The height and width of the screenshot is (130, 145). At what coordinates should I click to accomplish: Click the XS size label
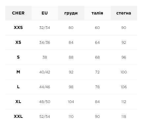(18, 42)
